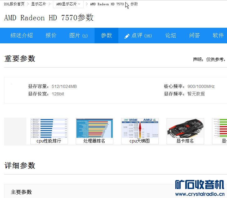Go to the 软件 tab
227x198 pixels.
coord(218,35)
